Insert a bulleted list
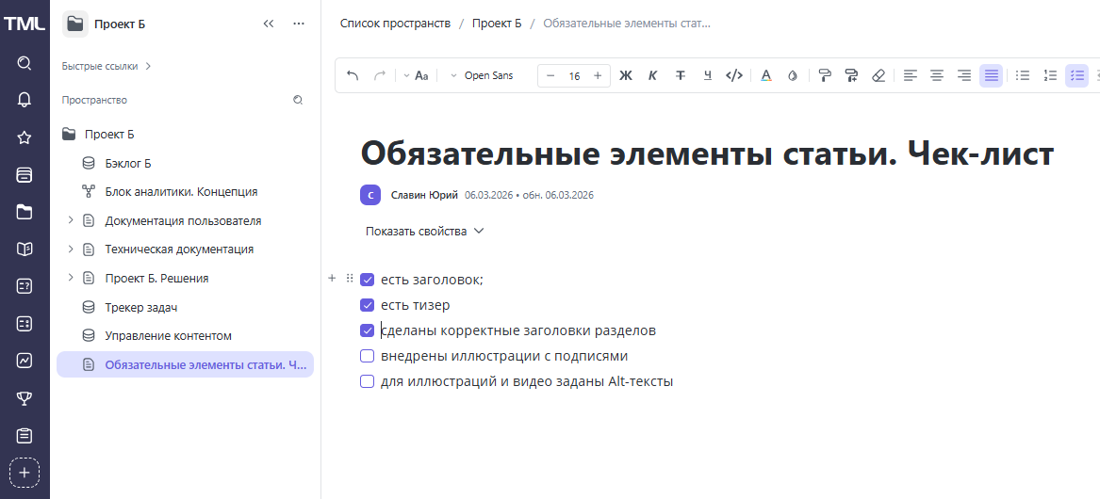Image resolution: width=1100 pixels, height=499 pixels. tap(1024, 75)
